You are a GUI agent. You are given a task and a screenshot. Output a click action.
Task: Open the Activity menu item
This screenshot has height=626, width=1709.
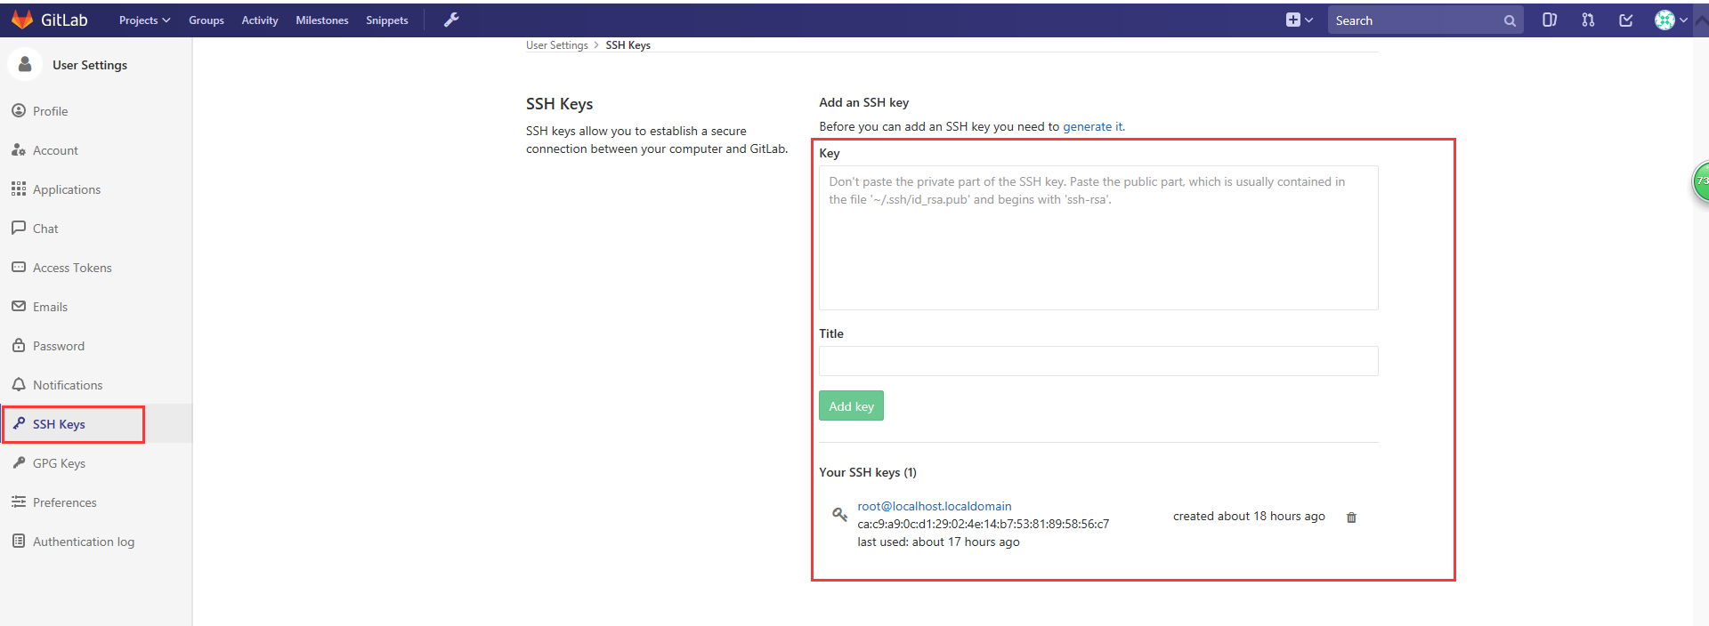point(260,20)
